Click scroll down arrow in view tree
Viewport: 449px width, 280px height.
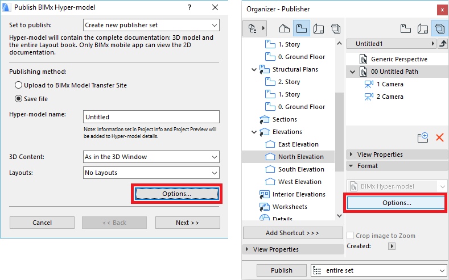click(x=339, y=216)
